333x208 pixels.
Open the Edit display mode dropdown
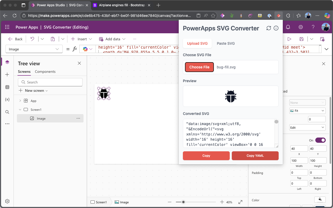[307, 127]
